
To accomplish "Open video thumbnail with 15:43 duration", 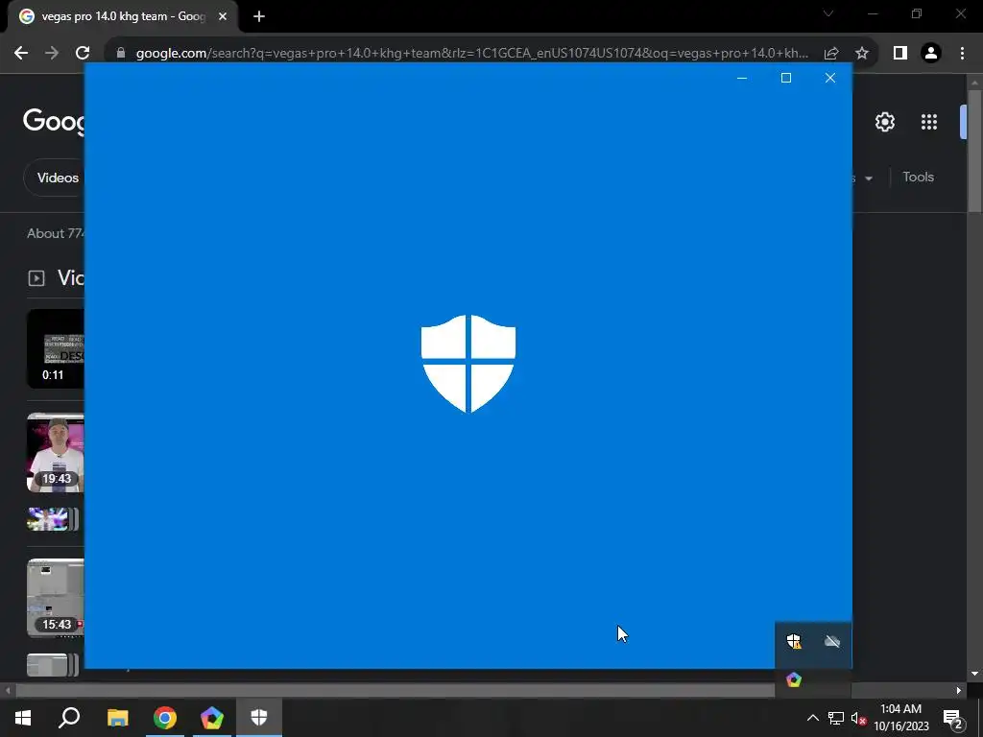I will 55,598.
